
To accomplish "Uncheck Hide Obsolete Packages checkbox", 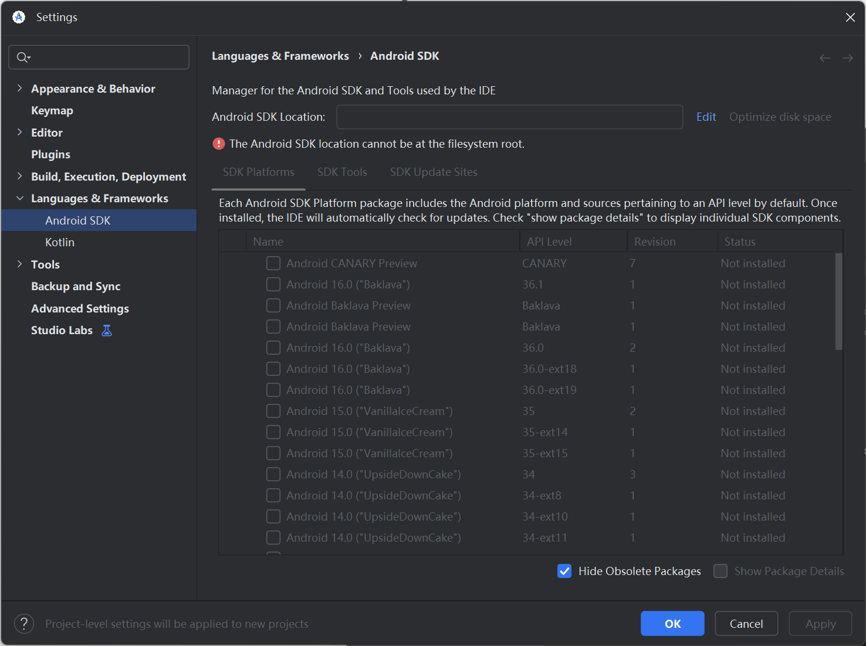I will (564, 571).
